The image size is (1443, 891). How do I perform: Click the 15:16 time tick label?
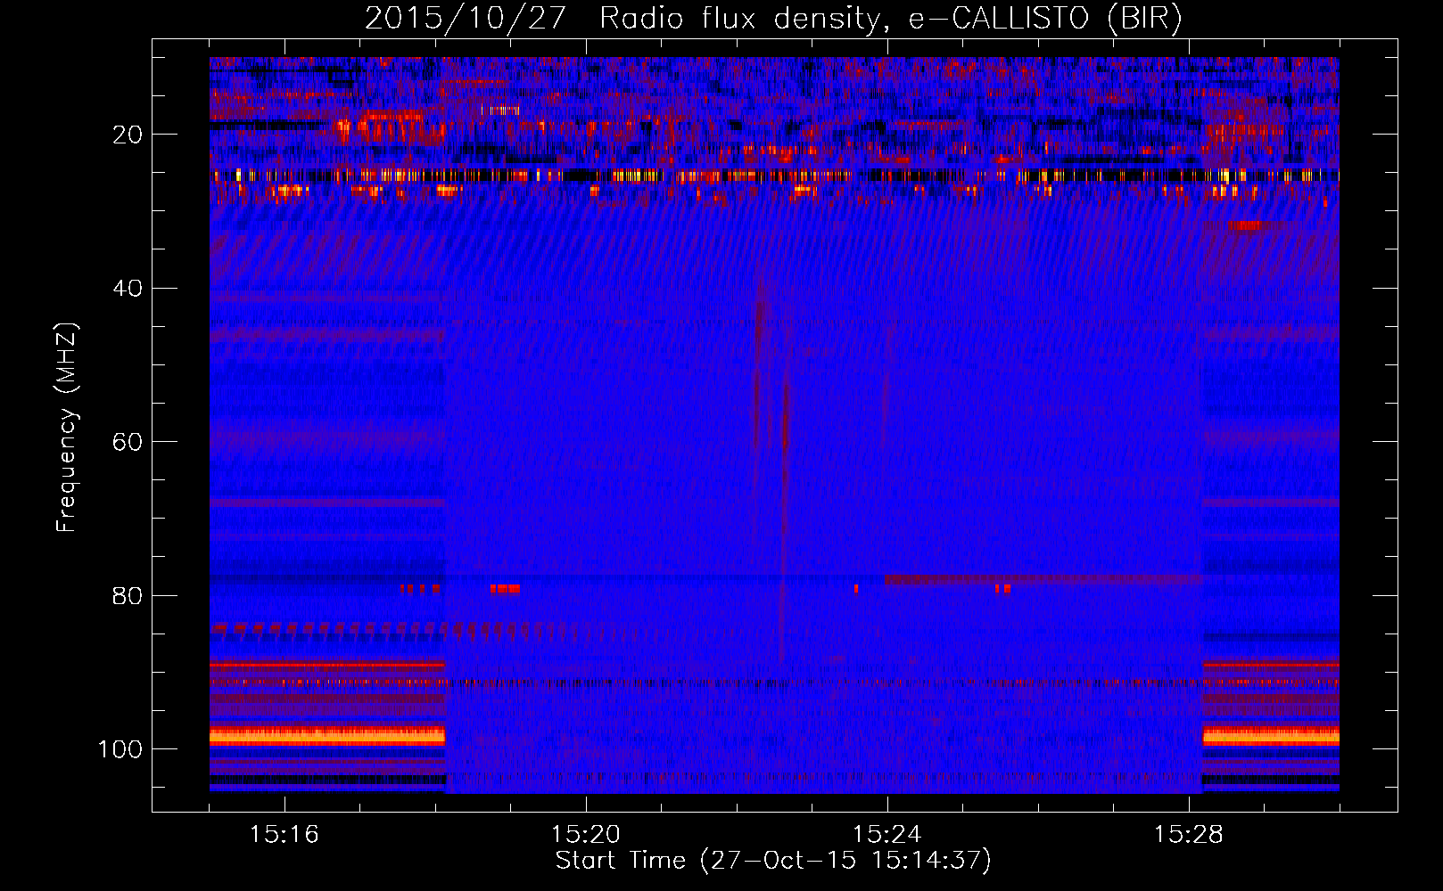pyautogui.click(x=284, y=835)
